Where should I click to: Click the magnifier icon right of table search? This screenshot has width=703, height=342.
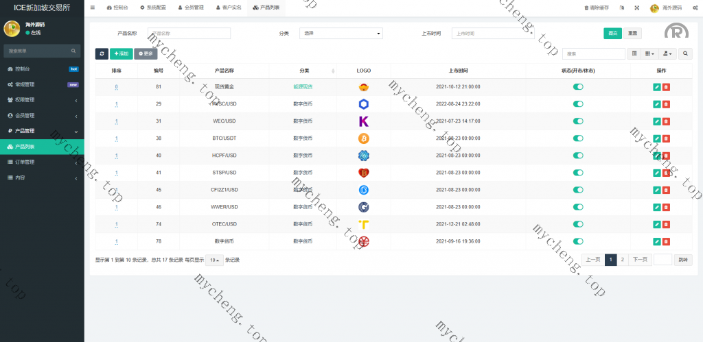[685, 53]
